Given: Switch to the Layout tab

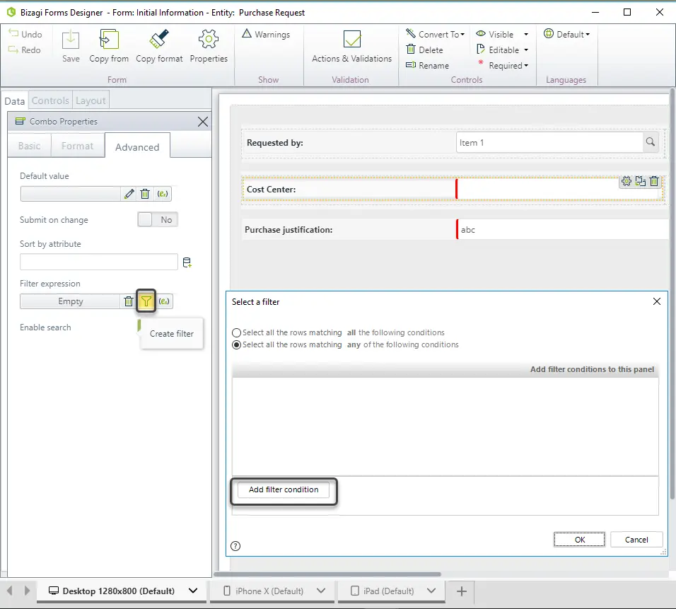Looking at the screenshot, I should click(91, 100).
